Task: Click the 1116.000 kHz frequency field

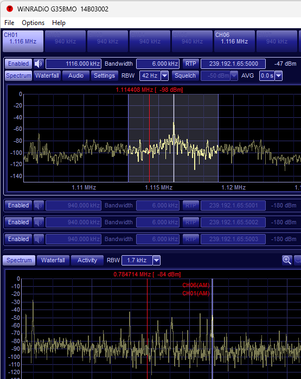Action: [73, 64]
